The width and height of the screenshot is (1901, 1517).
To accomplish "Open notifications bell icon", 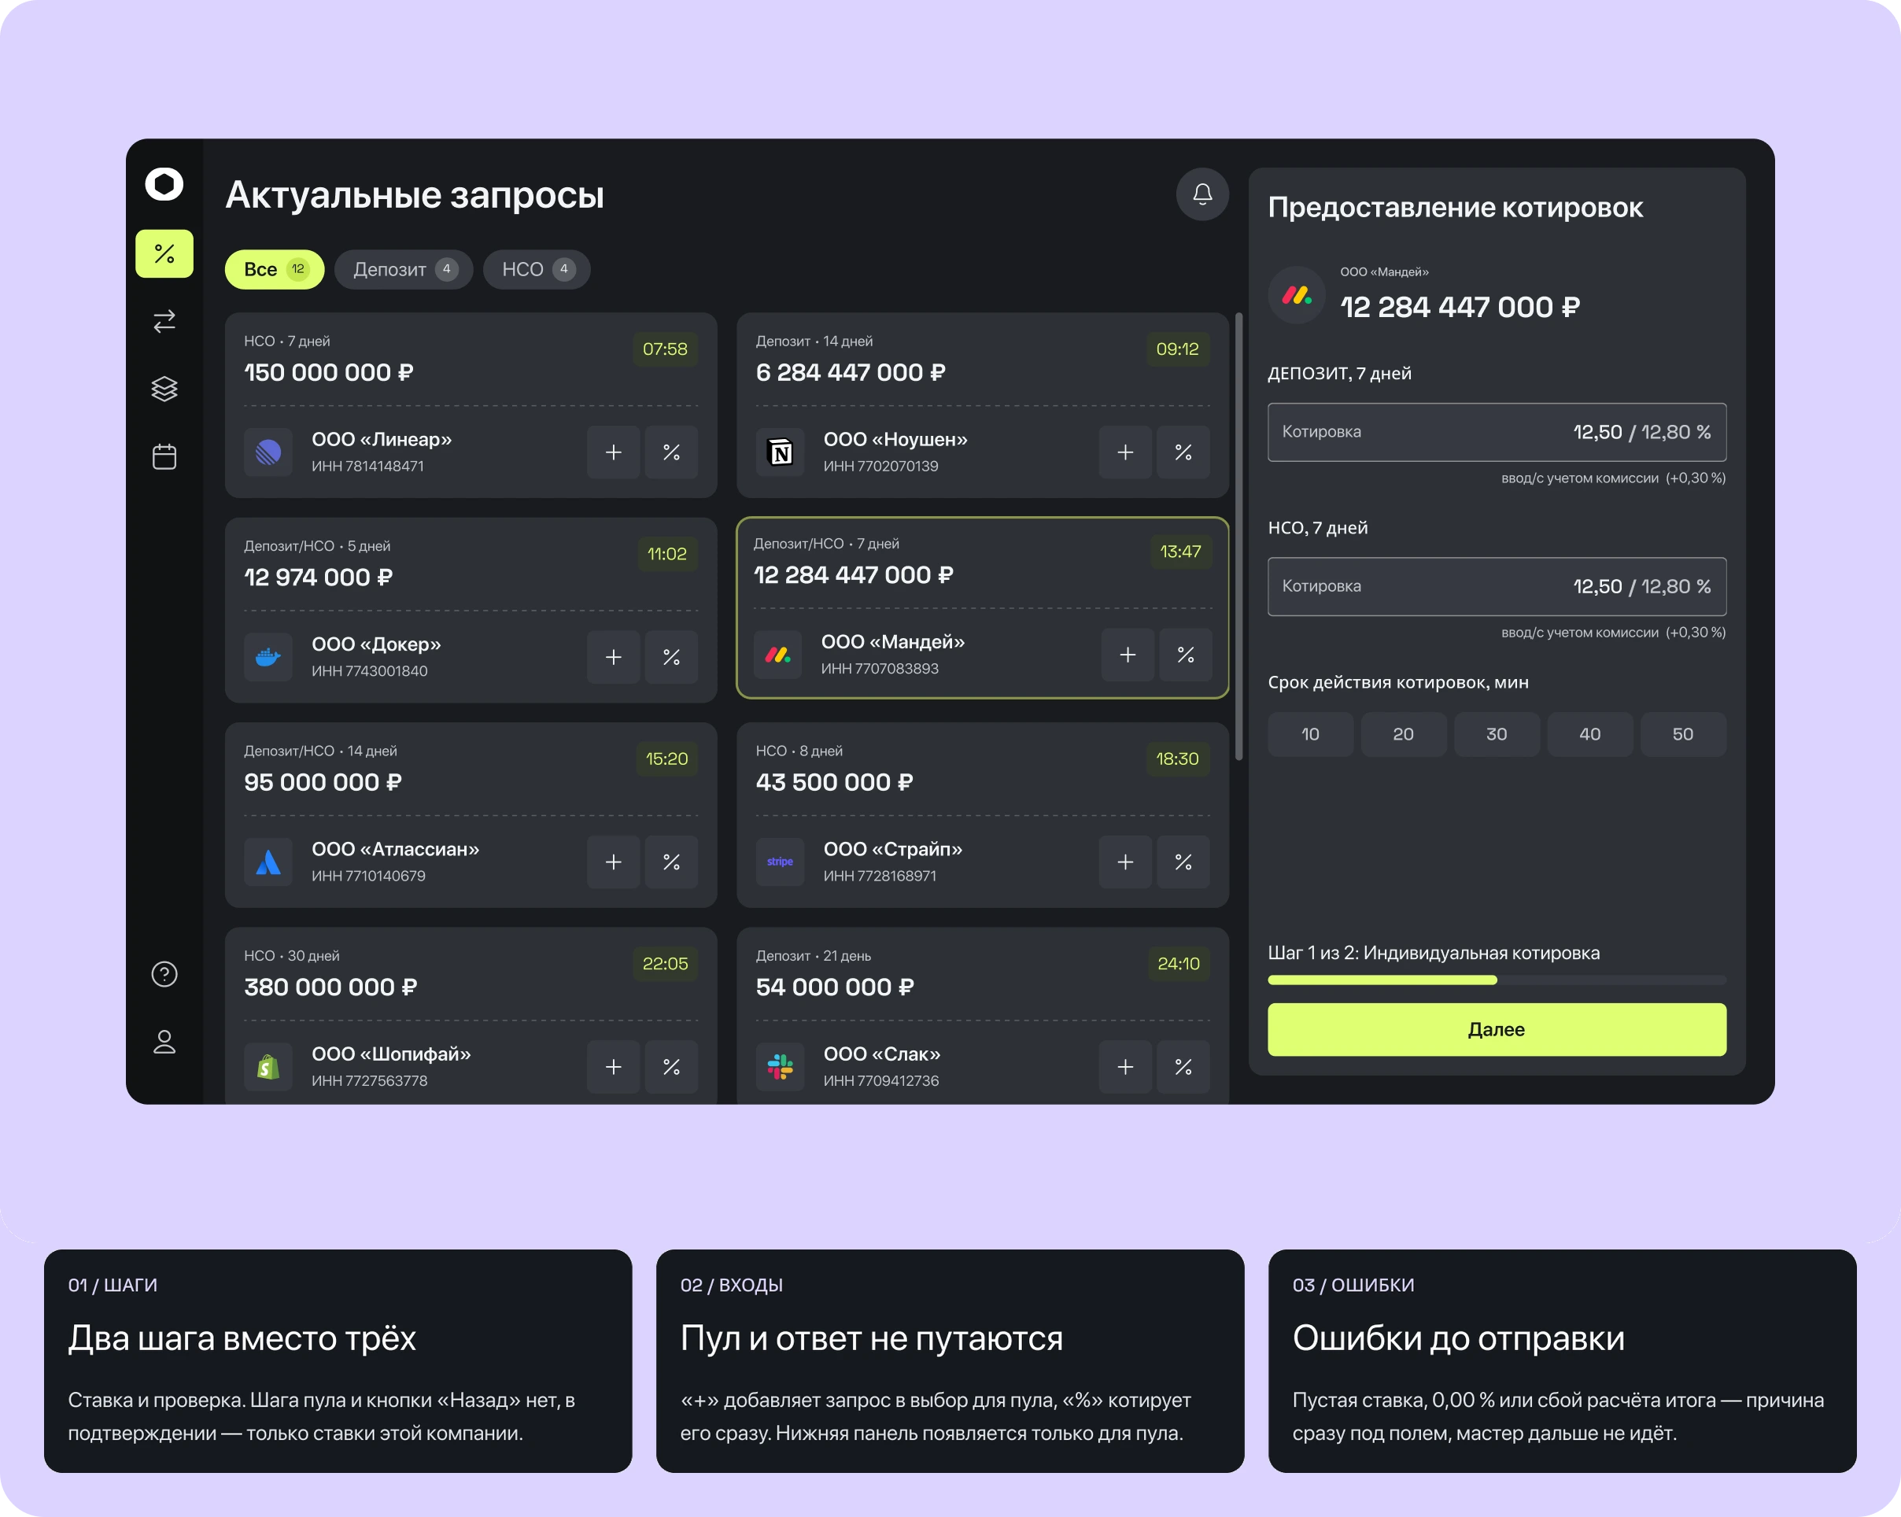I will 1202,194.
